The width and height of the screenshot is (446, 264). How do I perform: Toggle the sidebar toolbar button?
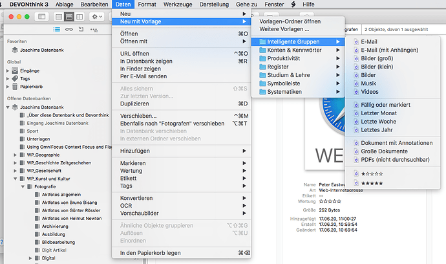coord(42,17)
